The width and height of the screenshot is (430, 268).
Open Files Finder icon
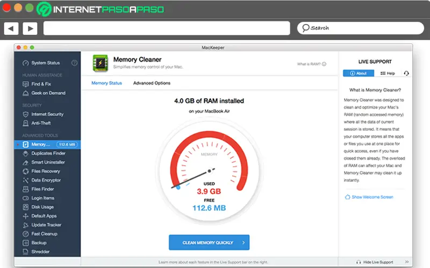click(x=25, y=189)
